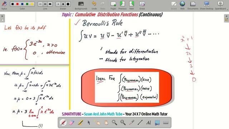Screen dimensions: 229x129
Task: Select the Hand scroll-page tool
Action: coord(106,123)
